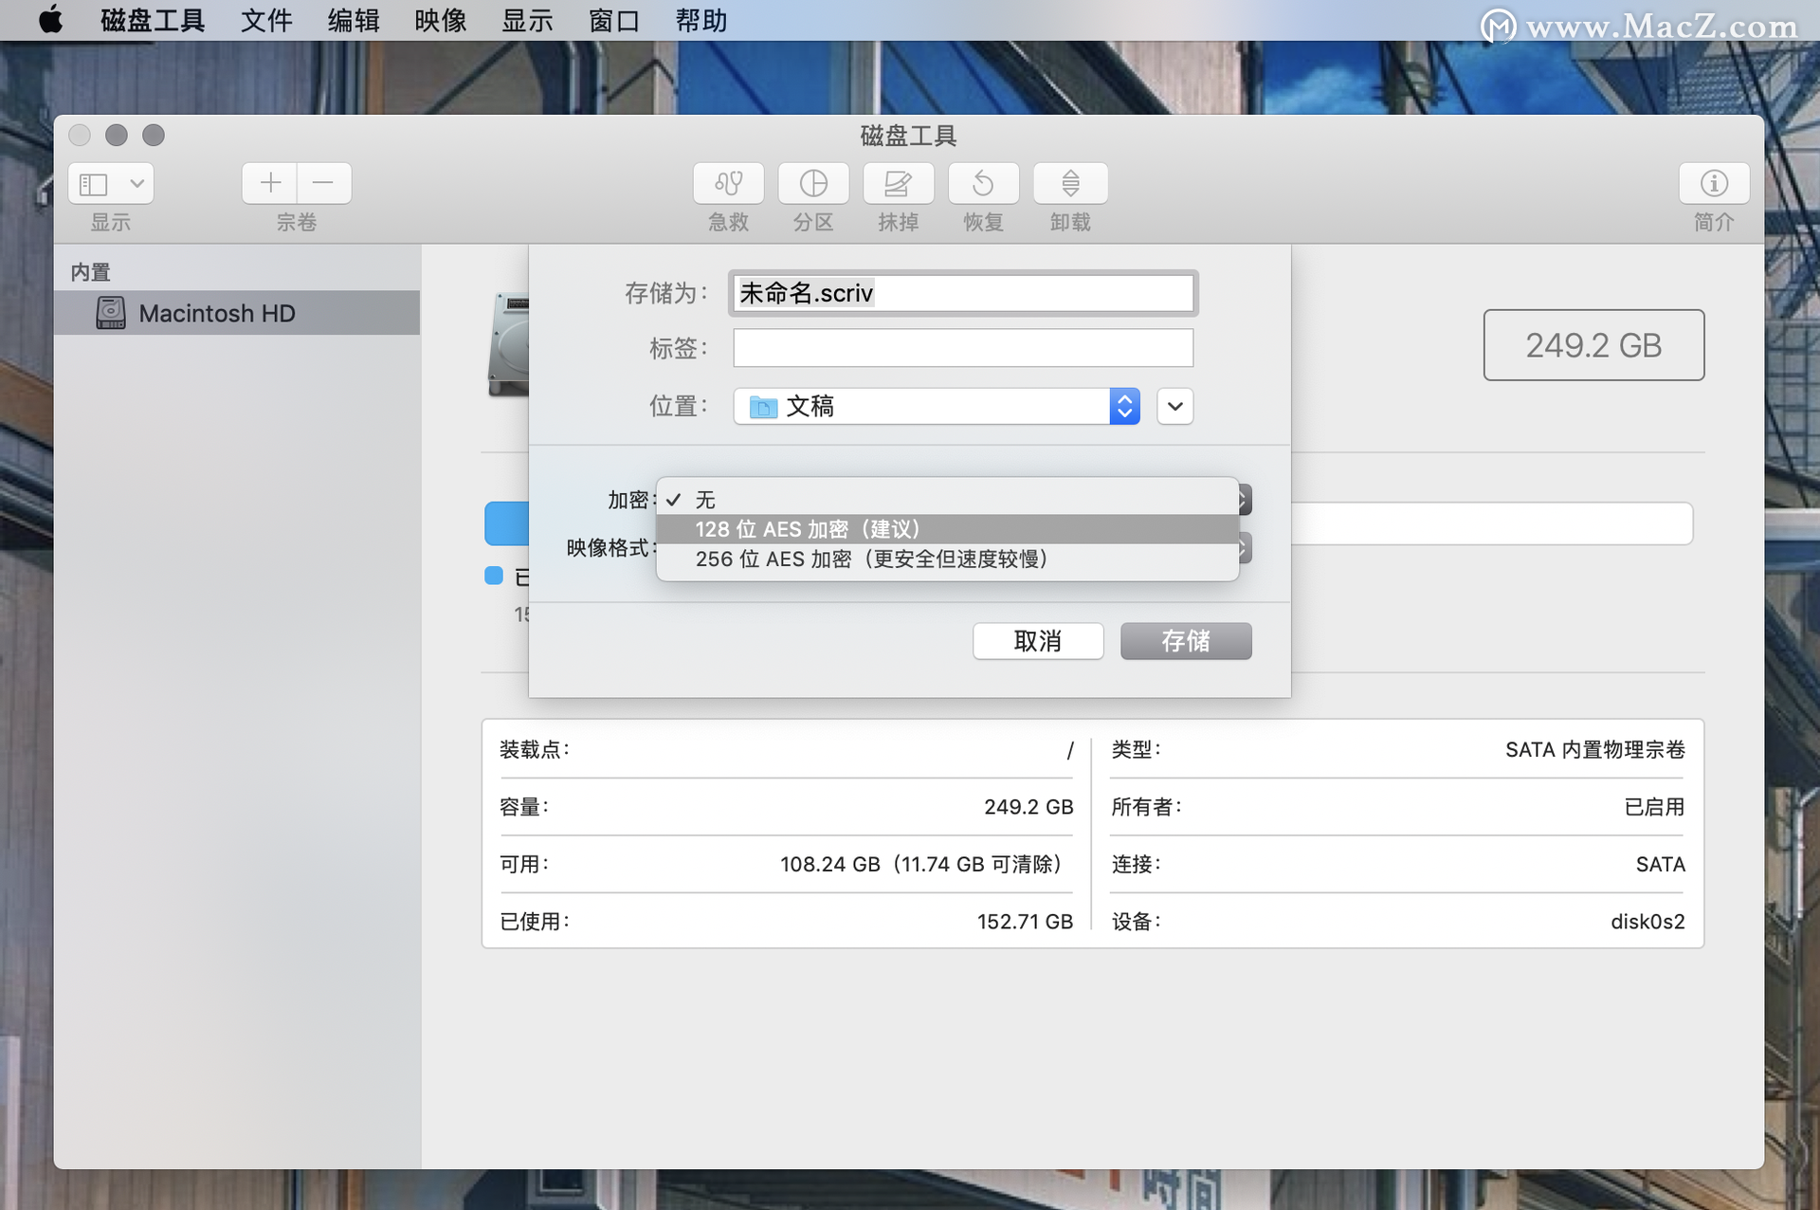Click the 设备 disk0s2 value
The height and width of the screenshot is (1210, 1820).
[1647, 921]
